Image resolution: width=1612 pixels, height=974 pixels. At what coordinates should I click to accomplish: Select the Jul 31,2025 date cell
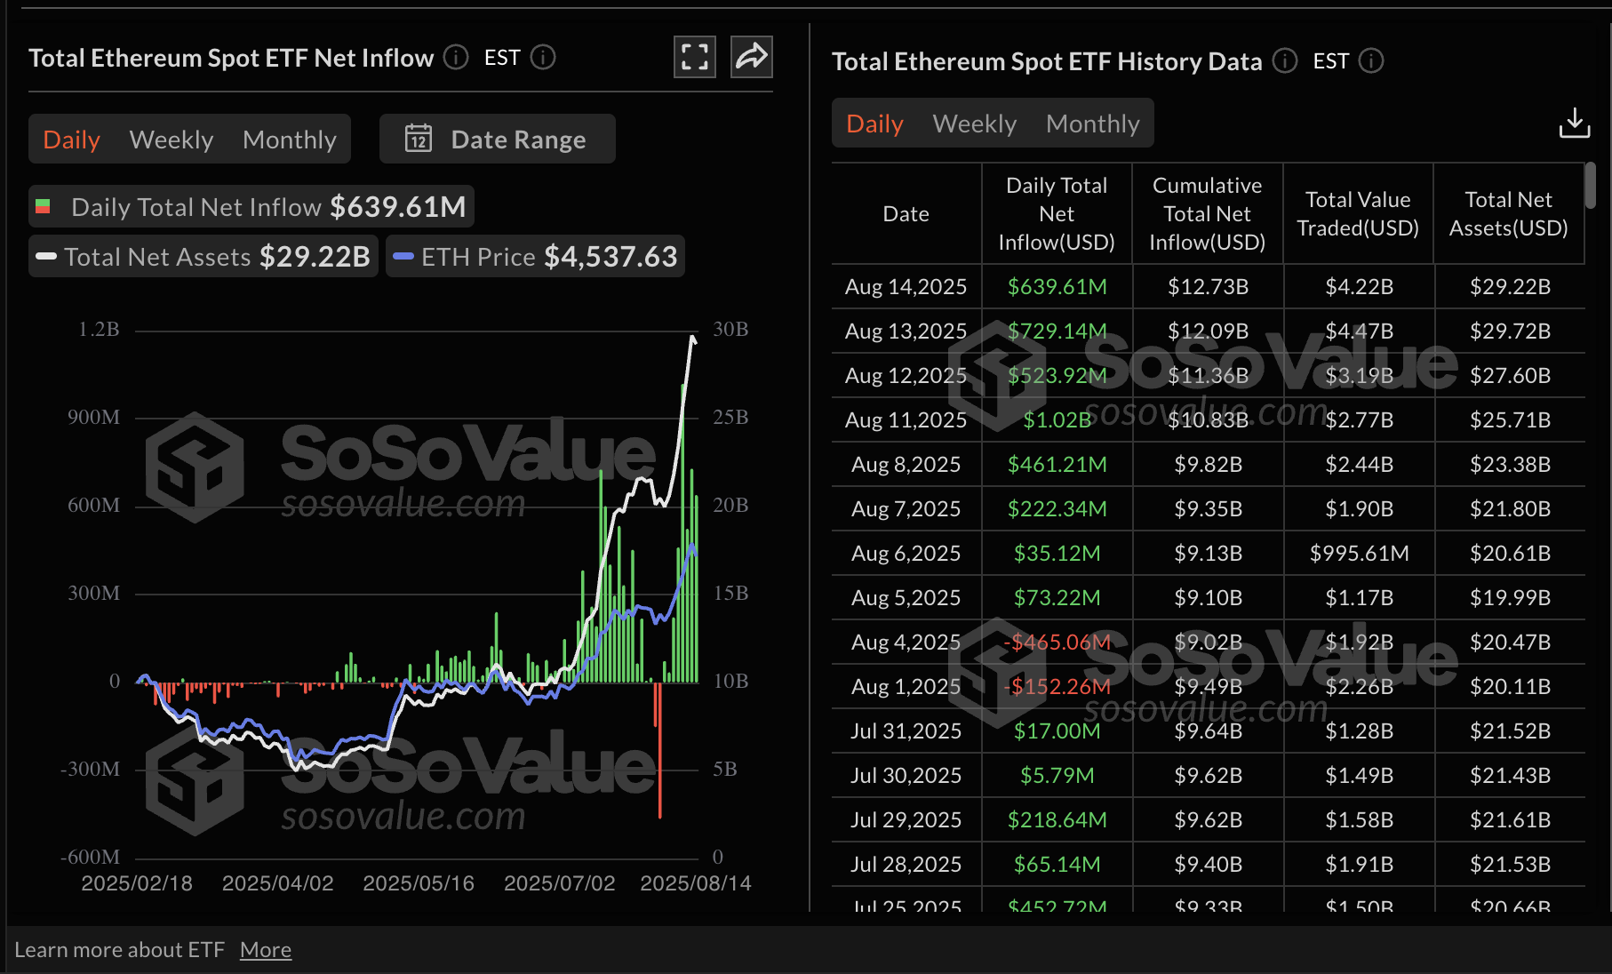[906, 731]
